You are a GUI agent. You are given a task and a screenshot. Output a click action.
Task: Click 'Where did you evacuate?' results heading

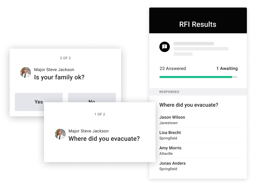[189, 105]
